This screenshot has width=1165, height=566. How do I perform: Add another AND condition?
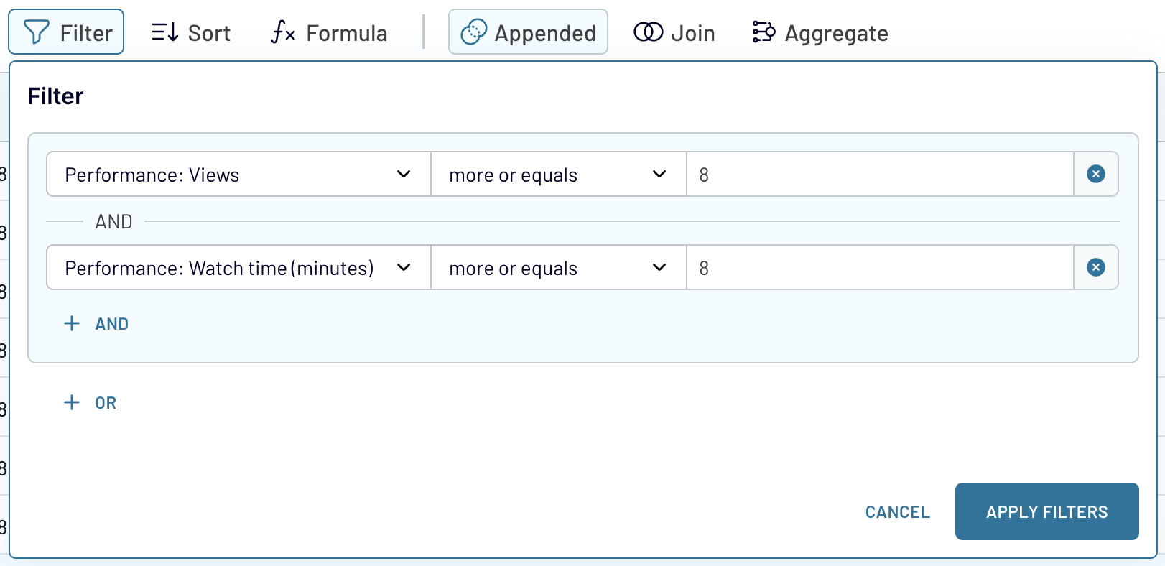[x=97, y=323]
